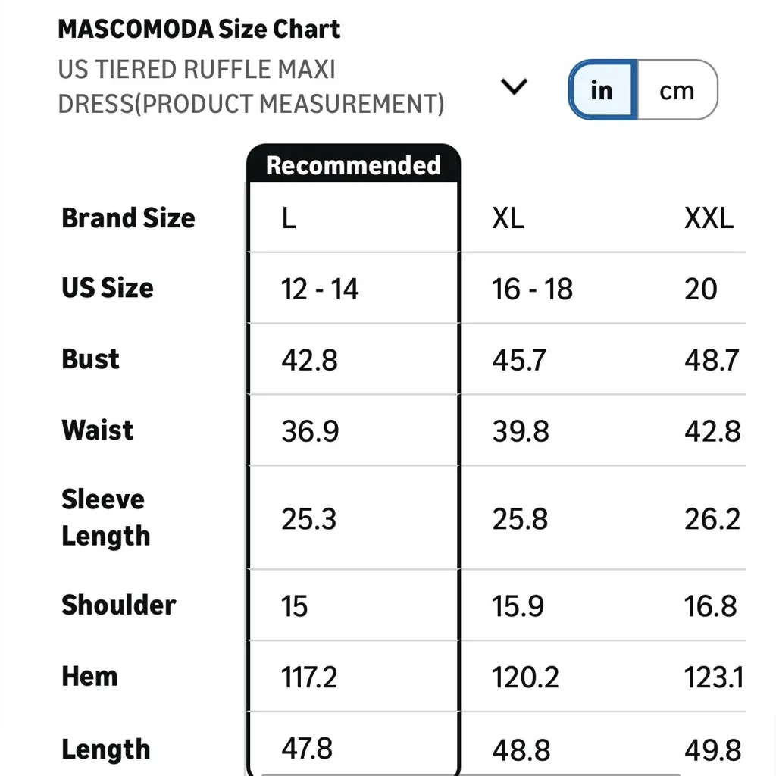Select the Recommended column header
The height and width of the screenshot is (776, 776).
[353, 165]
